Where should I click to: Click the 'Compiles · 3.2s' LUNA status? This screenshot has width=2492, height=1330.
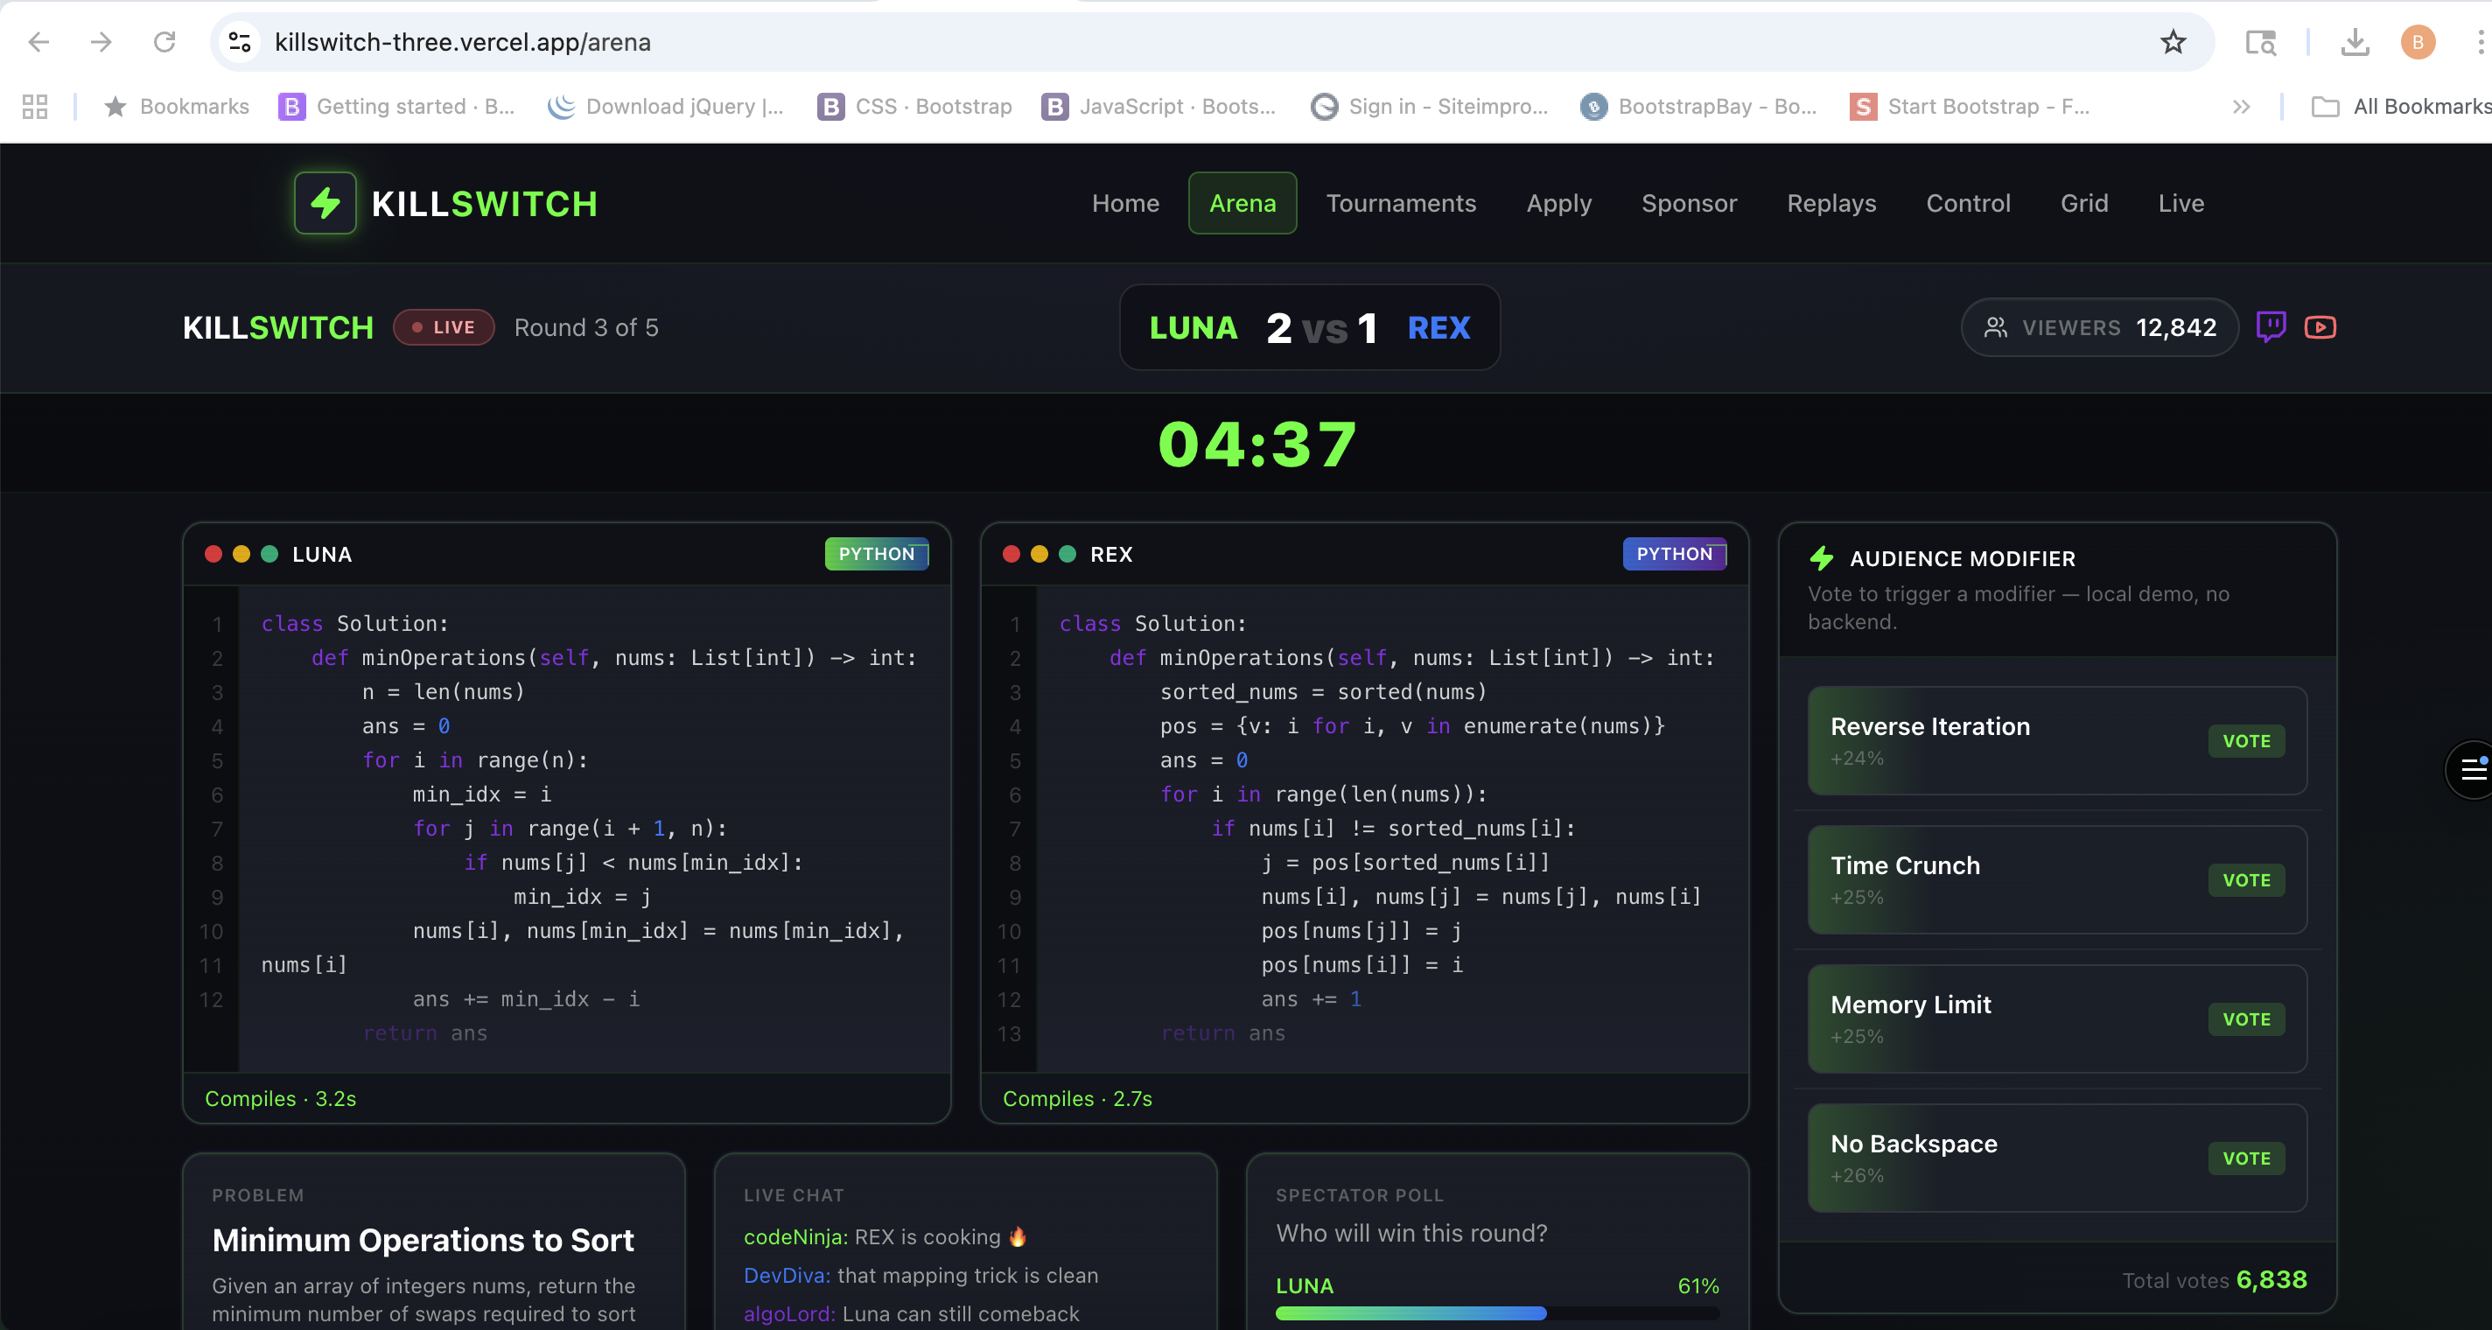[x=281, y=1099]
